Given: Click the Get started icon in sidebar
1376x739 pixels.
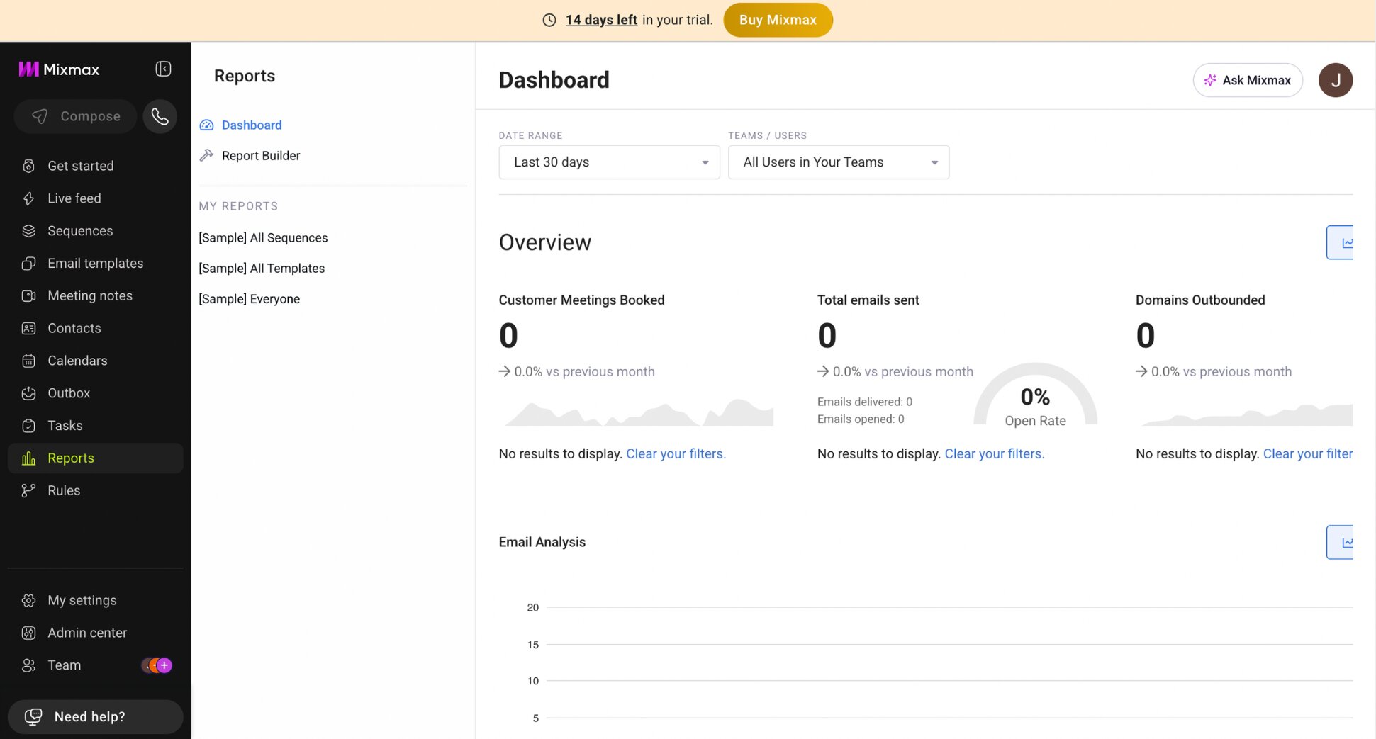Looking at the screenshot, I should click(x=28, y=166).
